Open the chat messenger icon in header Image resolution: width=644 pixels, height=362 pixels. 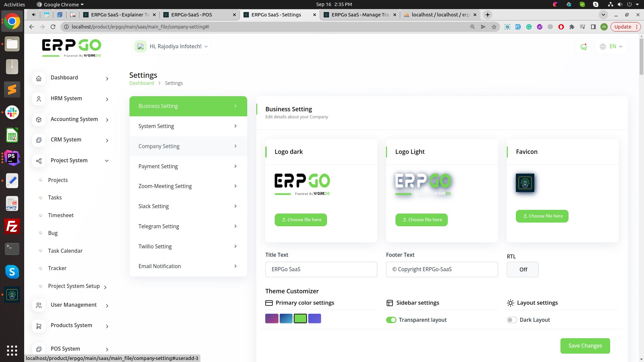[584, 47]
